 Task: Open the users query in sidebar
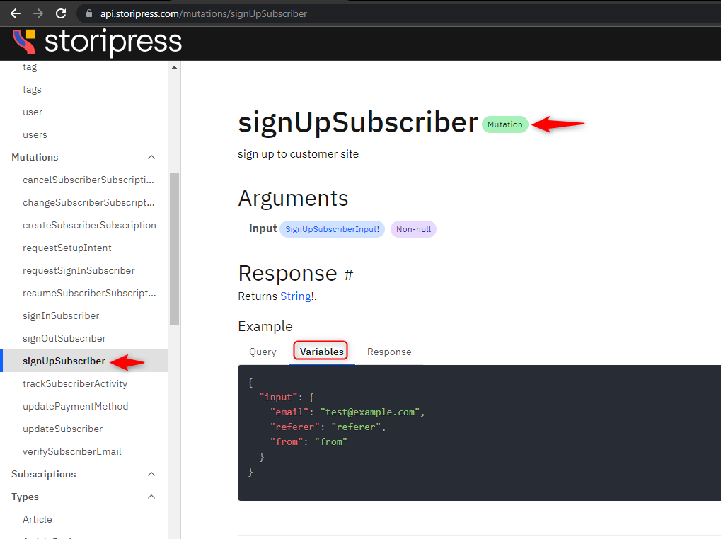point(35,134)
